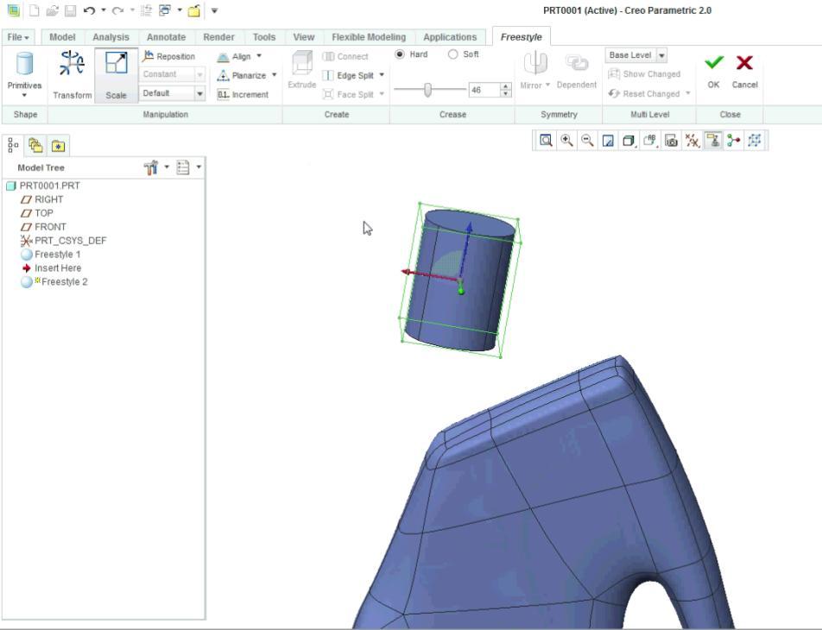Select the Hard crease radio button
Viewport: 822px width, 630px height.
pyautogui.click(x=400, y=54)
